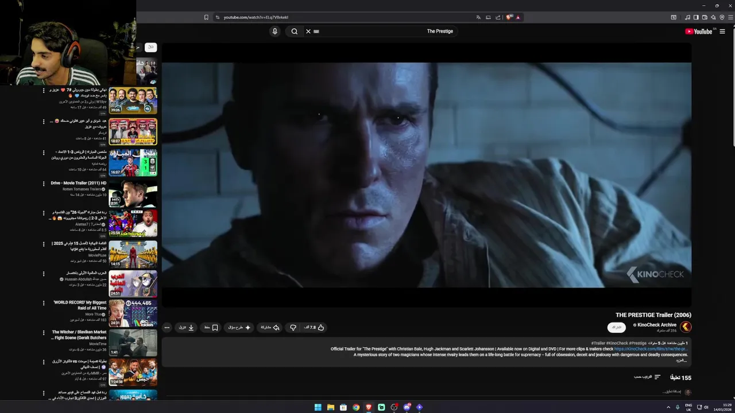Click the Rotten Tomatoes Trailers channel name
The image size is (735, 413).
(x=82, y=189)
